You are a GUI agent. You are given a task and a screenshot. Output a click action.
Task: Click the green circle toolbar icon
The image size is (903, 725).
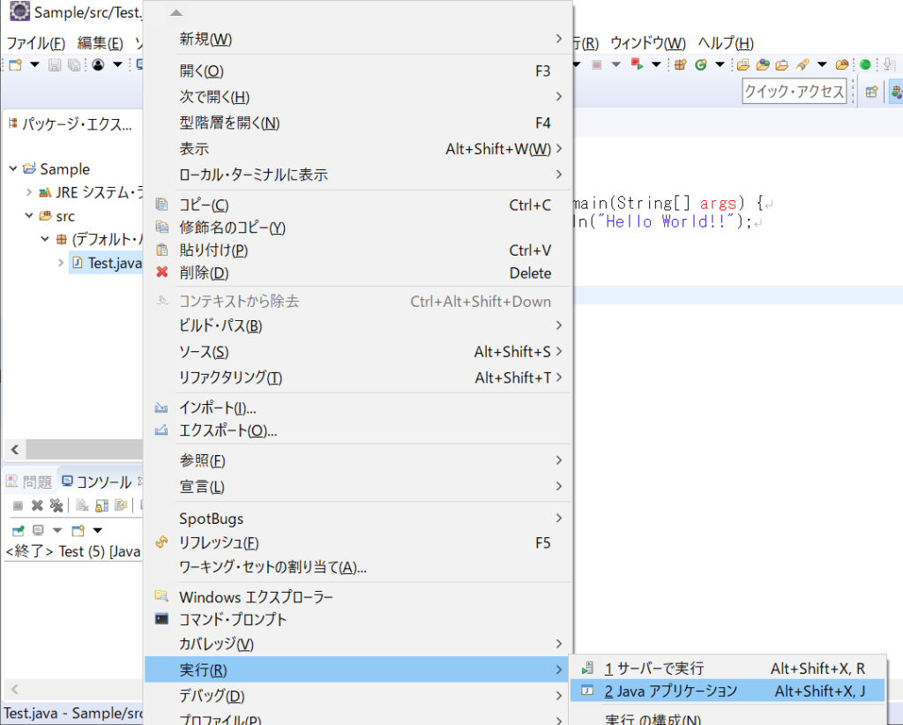point(865,64)
